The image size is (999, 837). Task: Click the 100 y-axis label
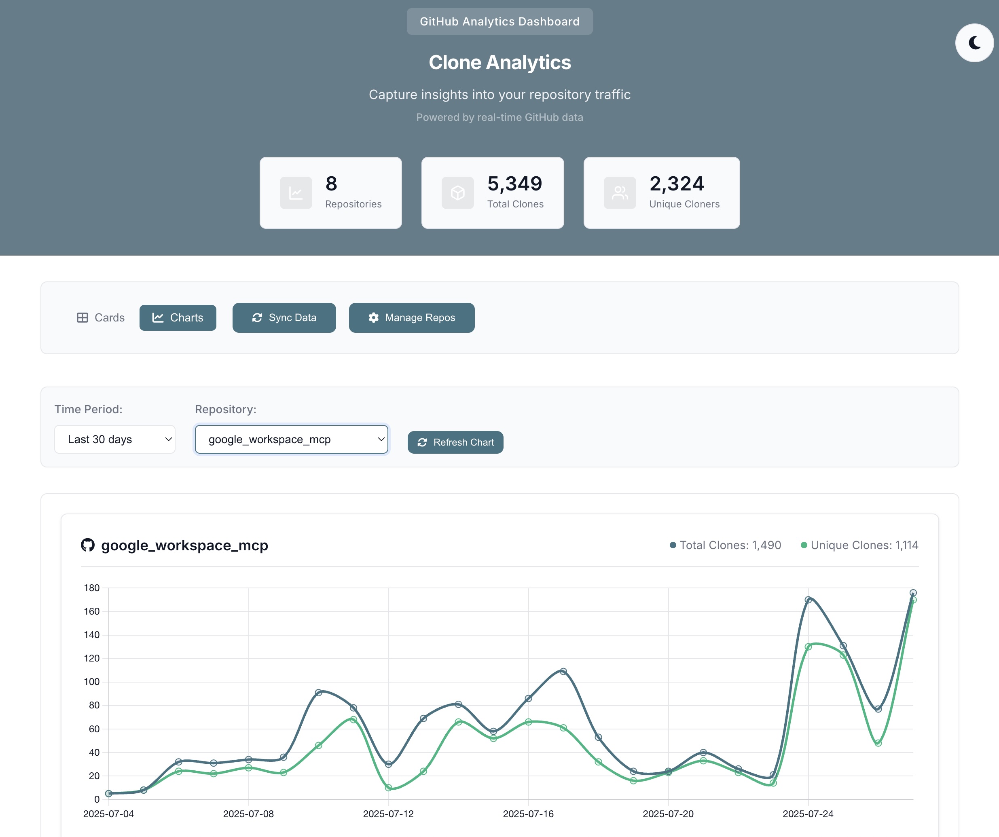(x=92, y=682)
